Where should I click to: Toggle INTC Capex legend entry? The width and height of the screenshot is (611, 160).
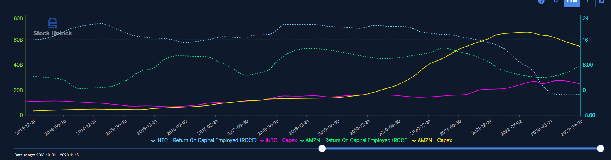tap(278, 140)
